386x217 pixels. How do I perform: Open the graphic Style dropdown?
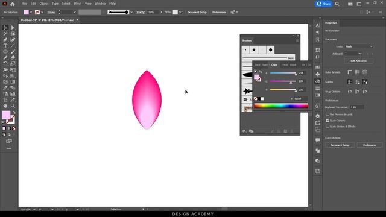tap(180, 12)
